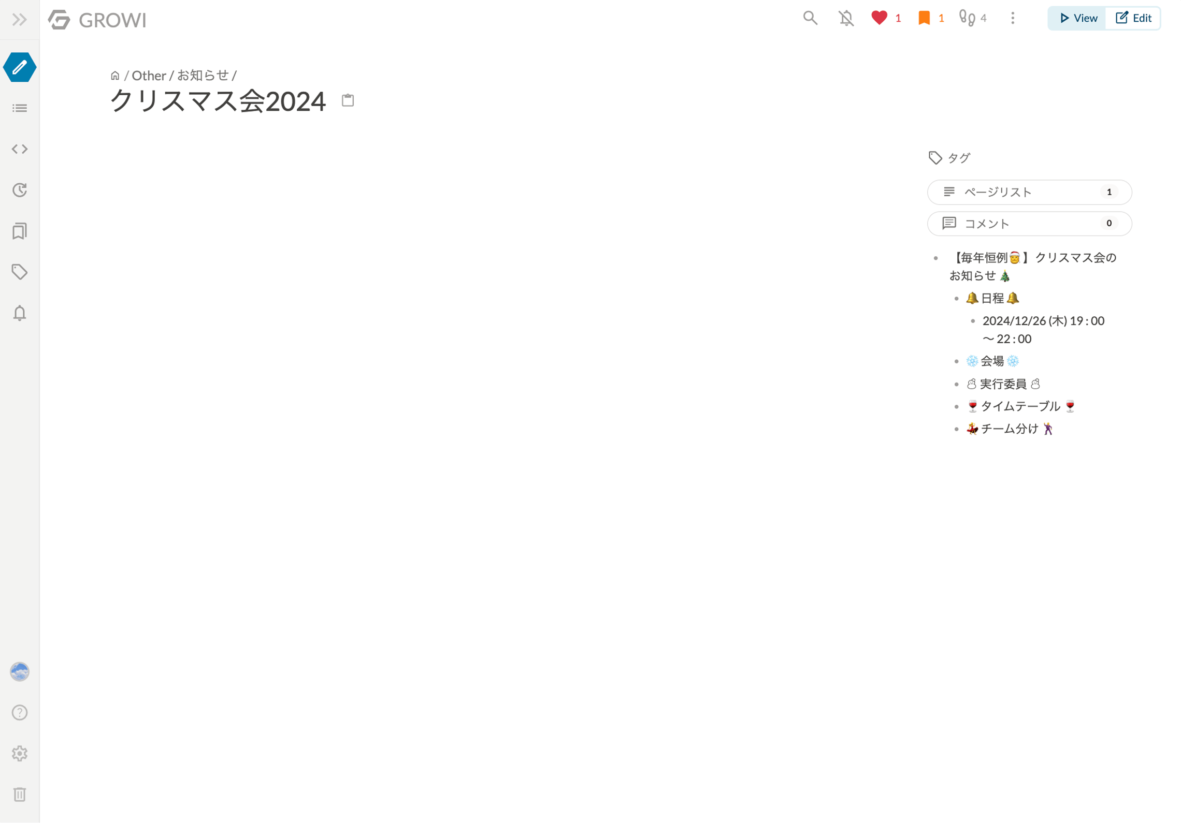Image resolution: width=1181 pixels, height=823 pixels.
Task: Expand the sidebar with double-chevron icon
Action: click(x=20, y=20)
